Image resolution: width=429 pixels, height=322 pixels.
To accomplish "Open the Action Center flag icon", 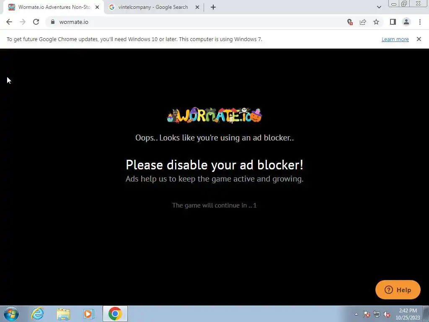I will [x=367, y=314].
